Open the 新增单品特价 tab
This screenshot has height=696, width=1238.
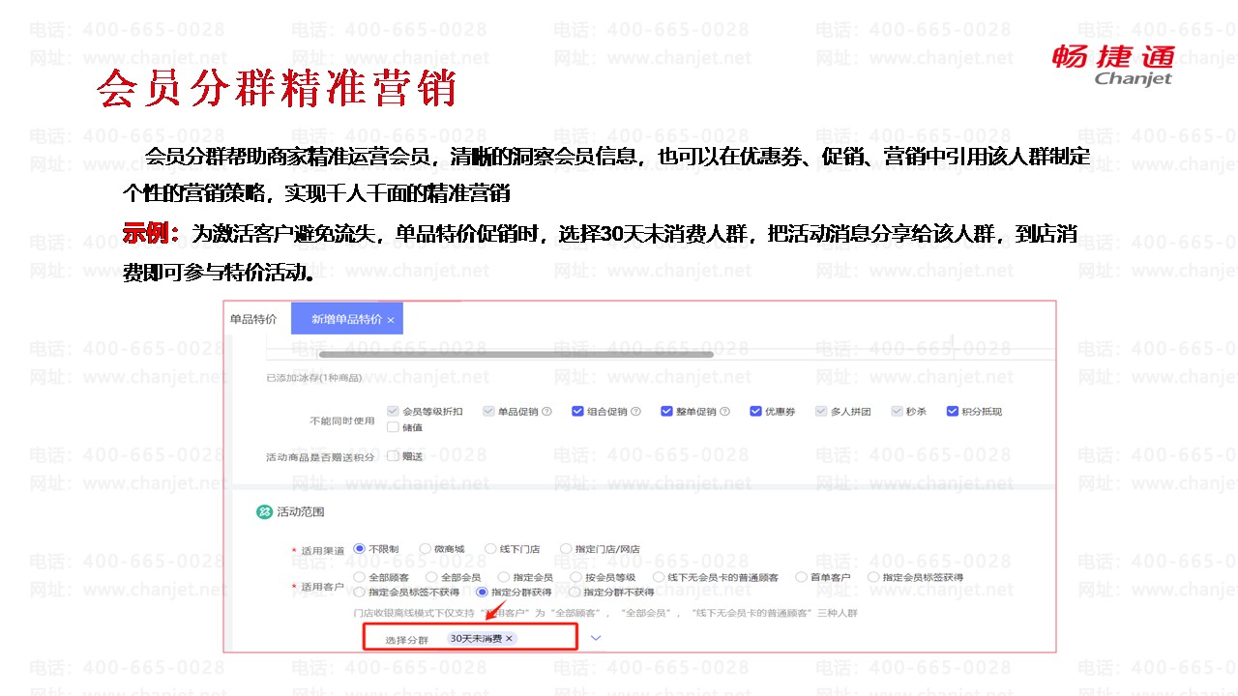click(x=346, y=319)
